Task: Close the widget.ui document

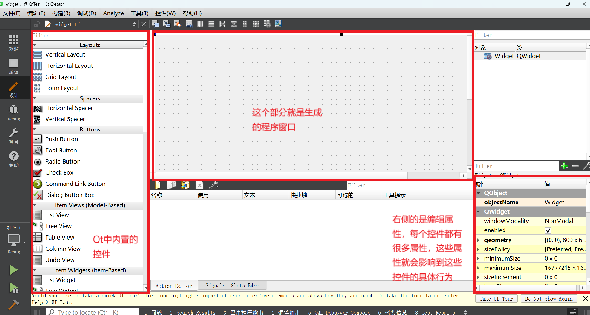Action: pyautogui.click(x=144, y=24)
